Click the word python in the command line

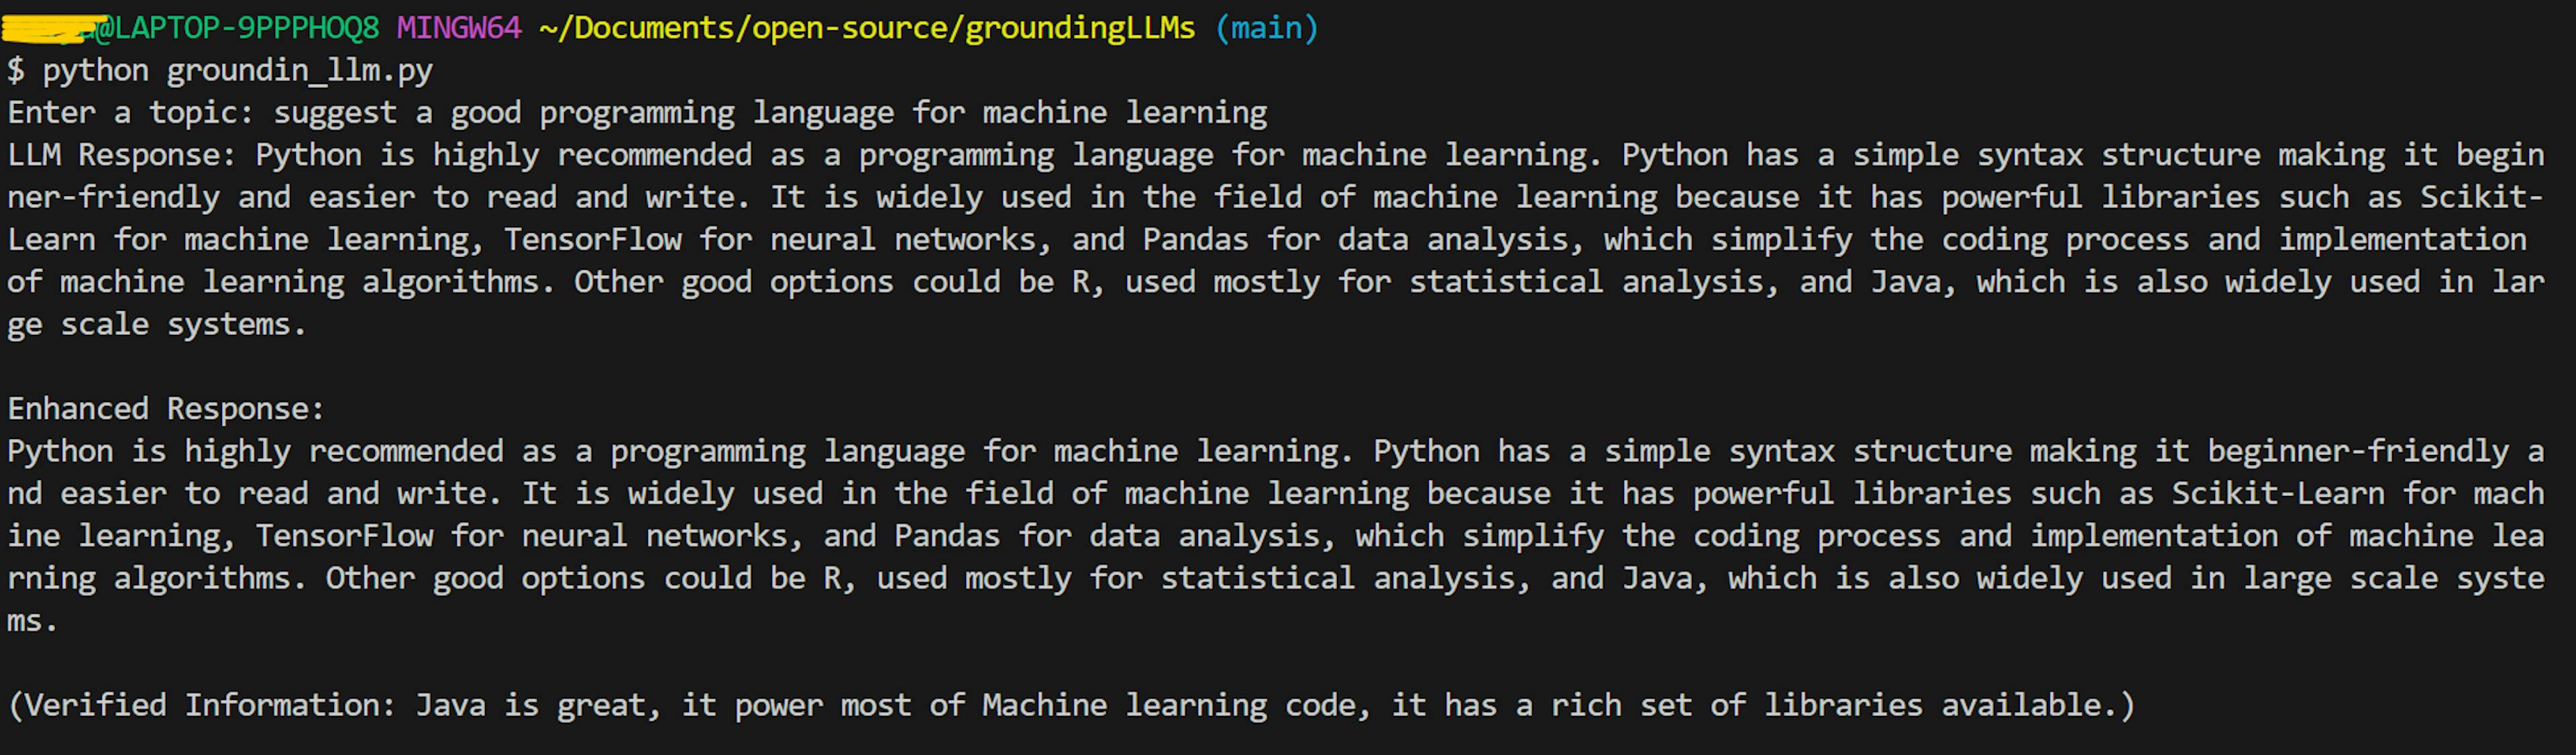pyautogui.click(x=95, y=71)
